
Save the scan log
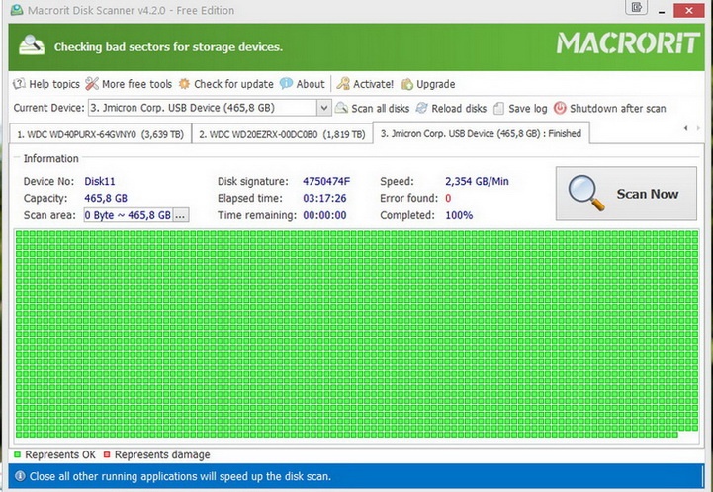pos(520,108)
